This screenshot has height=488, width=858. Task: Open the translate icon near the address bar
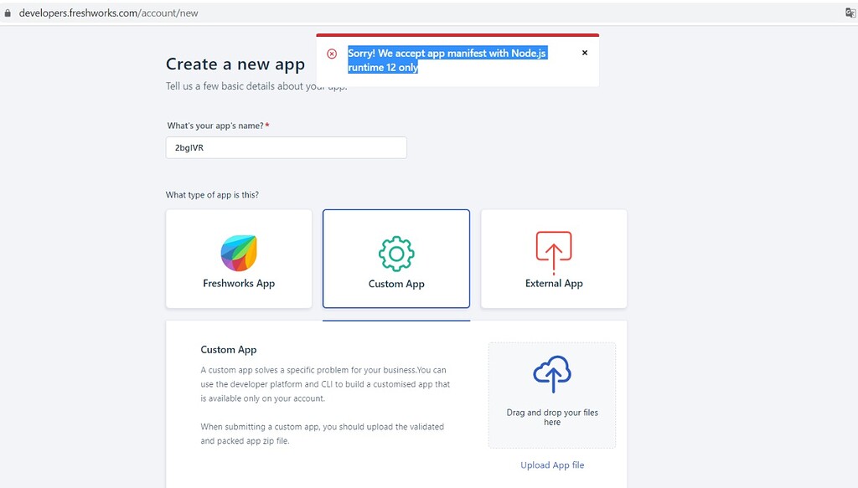point(849,13)
